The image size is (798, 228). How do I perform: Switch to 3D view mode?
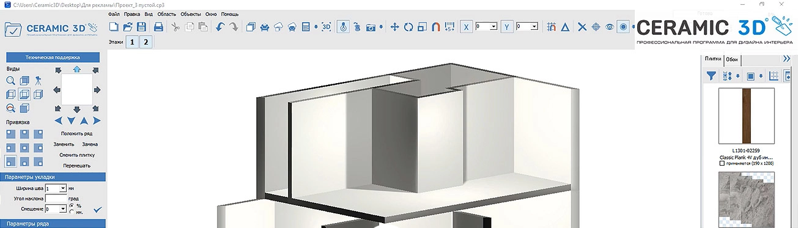[x=327, y=27]
